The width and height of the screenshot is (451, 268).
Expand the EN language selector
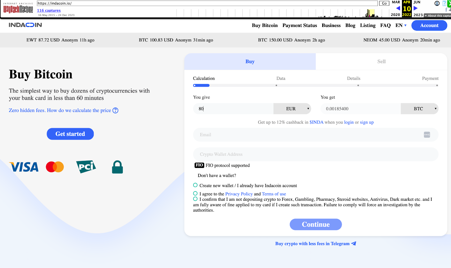tap(401, 25)
